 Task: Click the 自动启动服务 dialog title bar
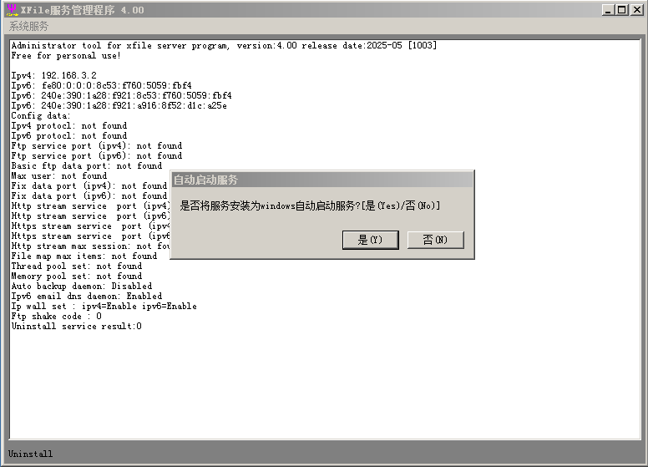[321, 180]
